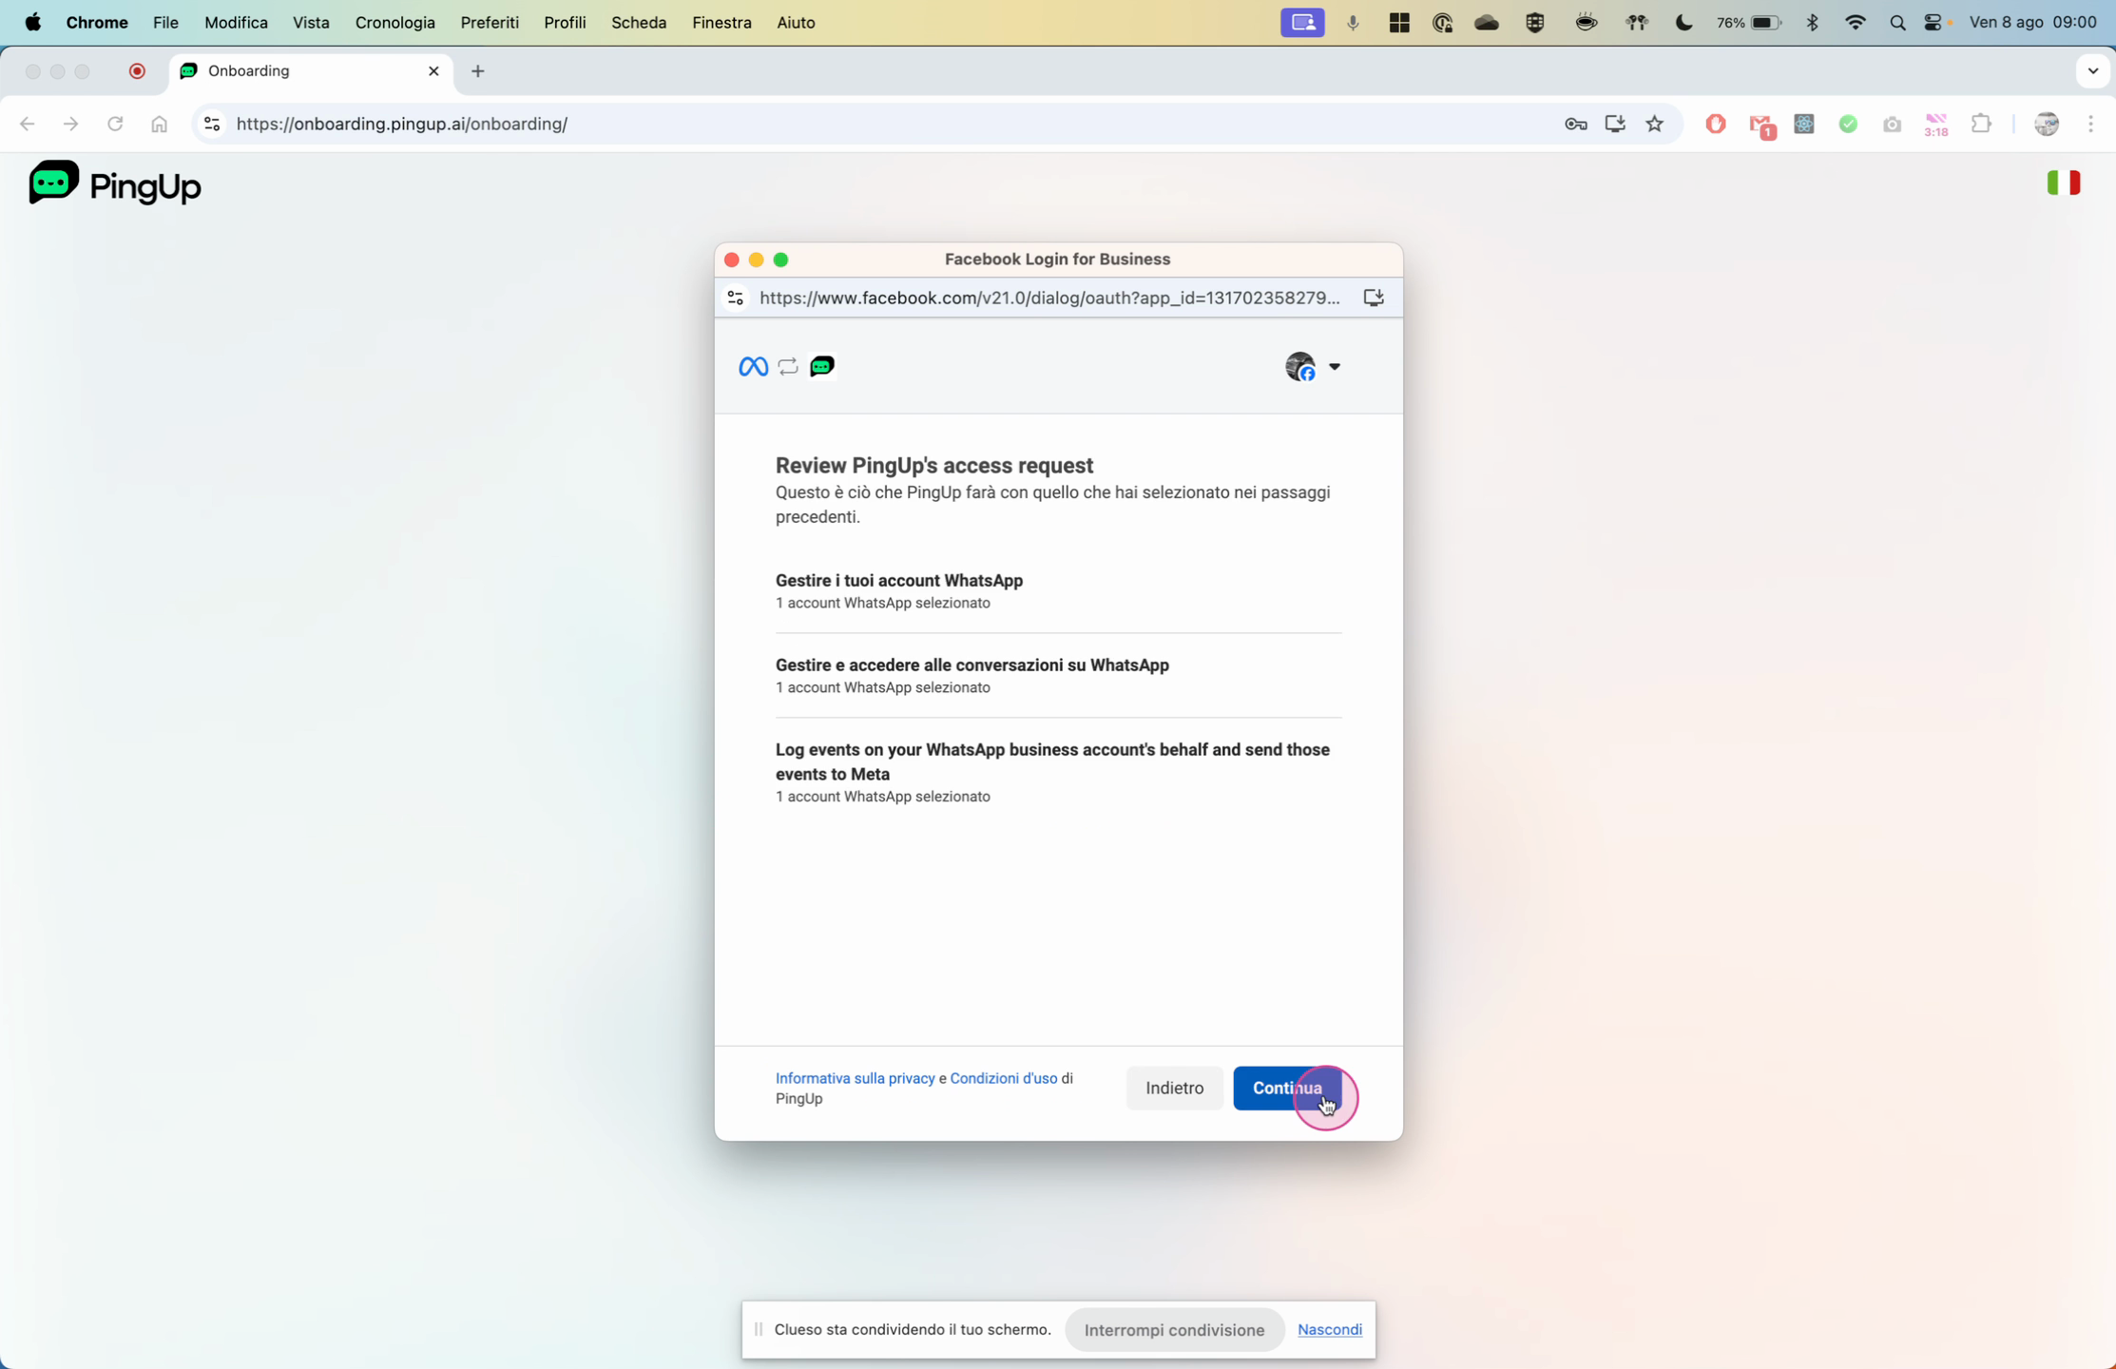
Task: Switch language via Italian flag
Action: pyautogui.click(x=2064, y=183)
